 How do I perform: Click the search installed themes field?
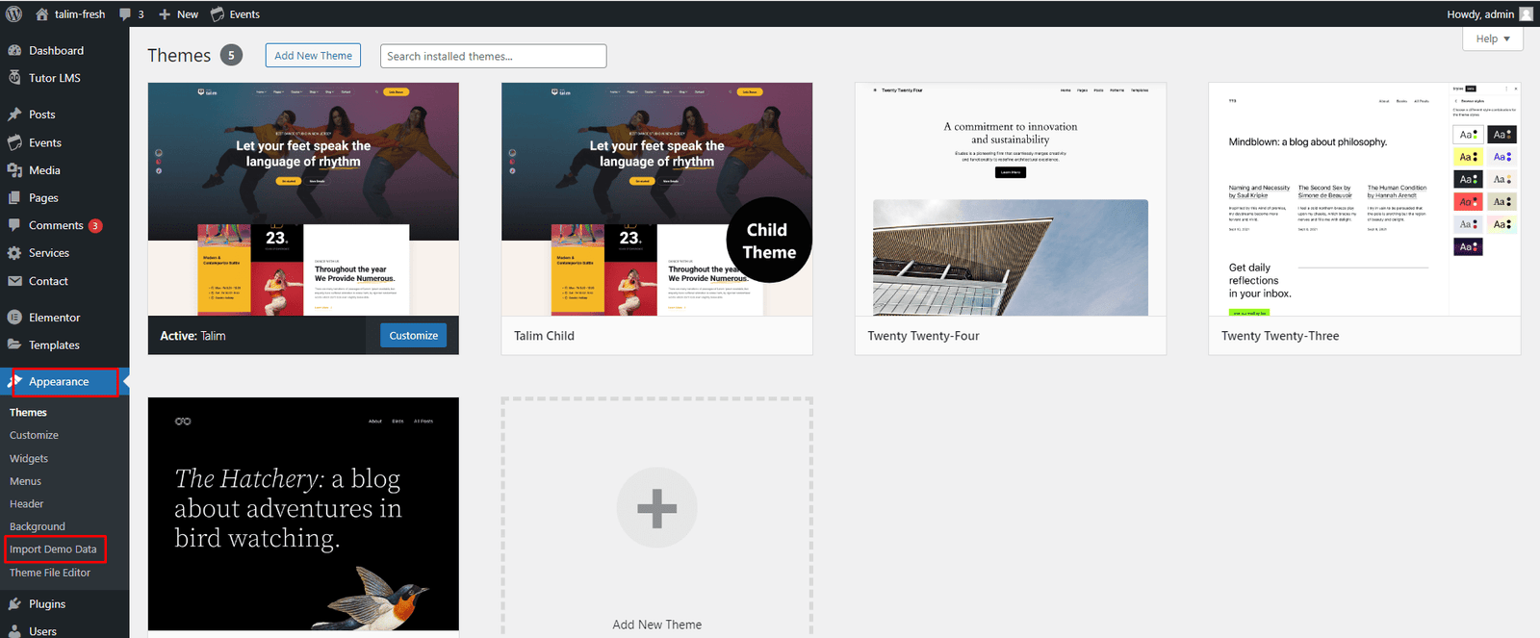(493, 57)
